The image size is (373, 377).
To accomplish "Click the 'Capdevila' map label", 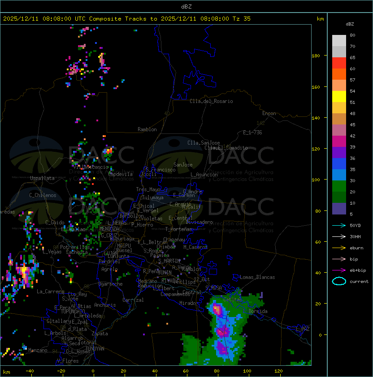I will 121,174.
